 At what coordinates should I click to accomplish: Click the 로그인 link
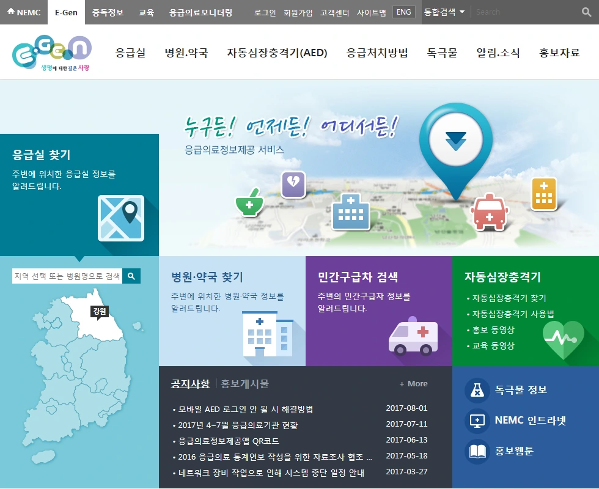point(265,13)
